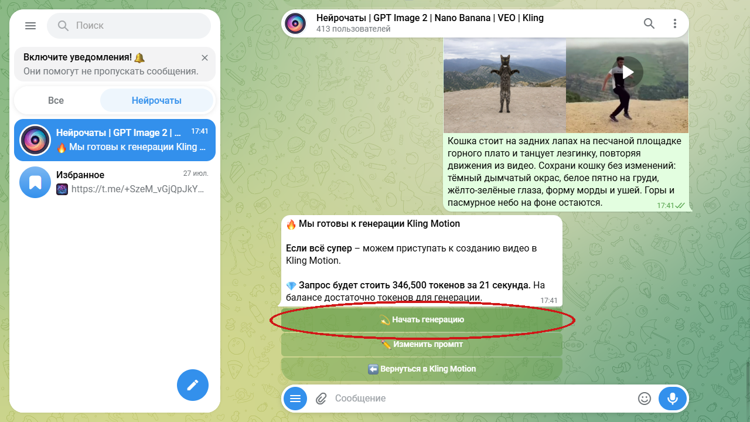Search within this chat using magnifier icon
This screenshot has width=750, height=422.
coord(649,23)
